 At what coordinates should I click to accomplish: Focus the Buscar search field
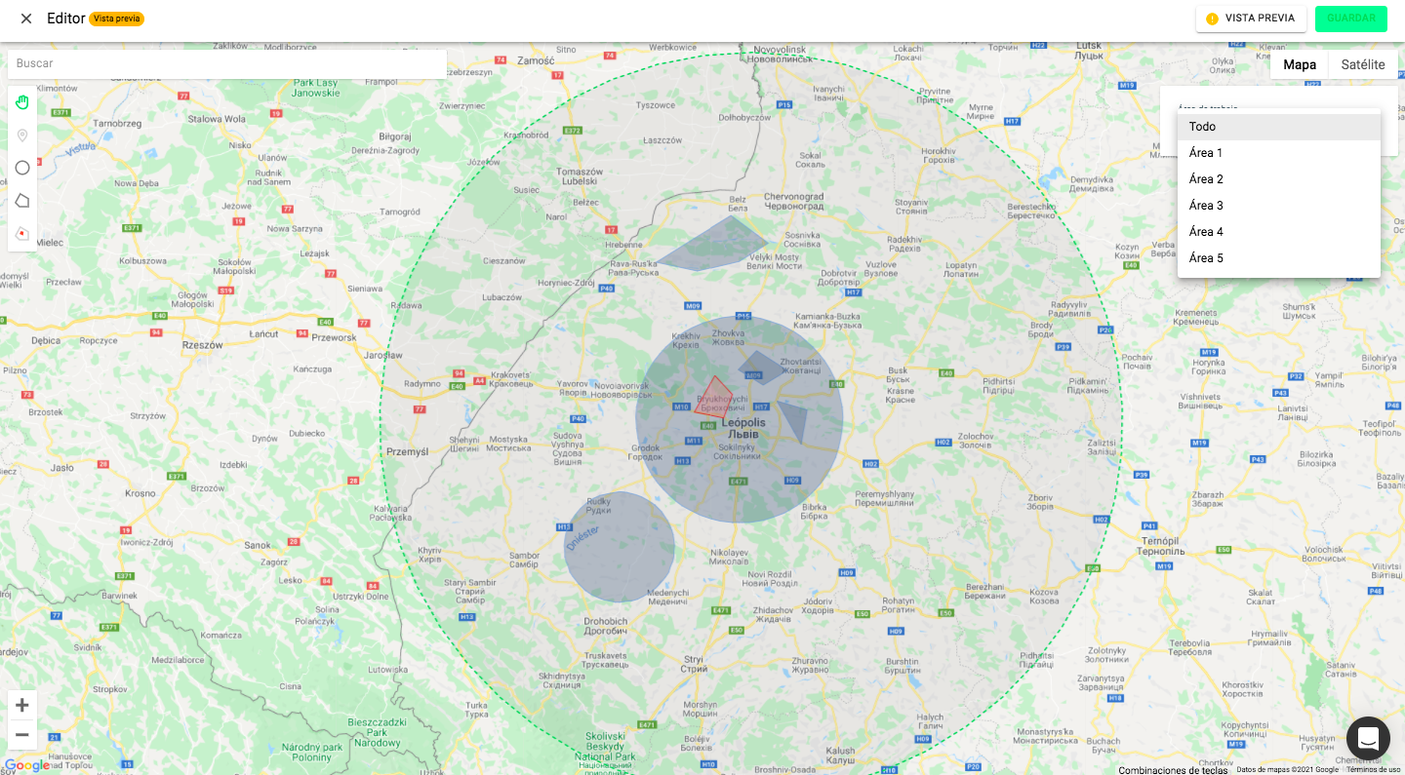coord(227,63)
